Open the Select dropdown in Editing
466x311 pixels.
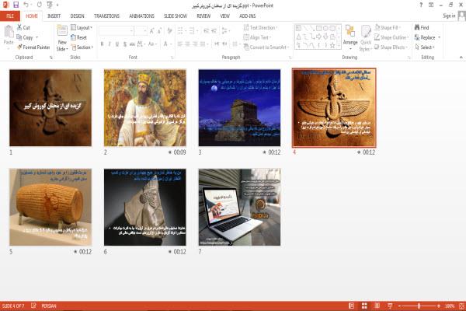tap(425, 47)
